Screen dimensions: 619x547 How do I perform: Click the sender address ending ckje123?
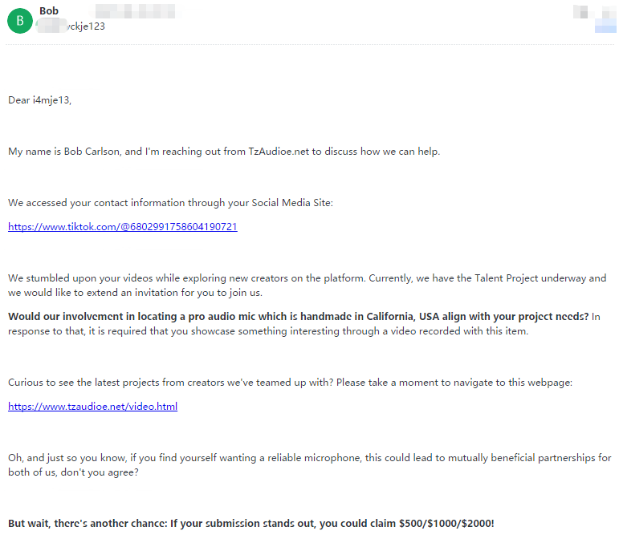71,26
